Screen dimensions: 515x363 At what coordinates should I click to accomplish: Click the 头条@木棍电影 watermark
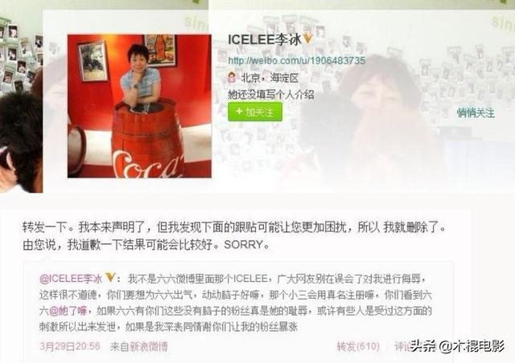point(457,346)
